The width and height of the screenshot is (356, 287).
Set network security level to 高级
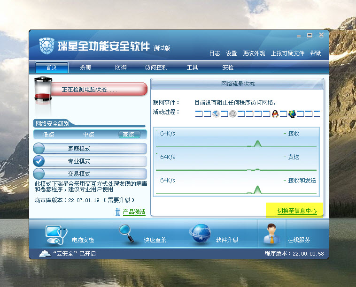coord(130,135)
